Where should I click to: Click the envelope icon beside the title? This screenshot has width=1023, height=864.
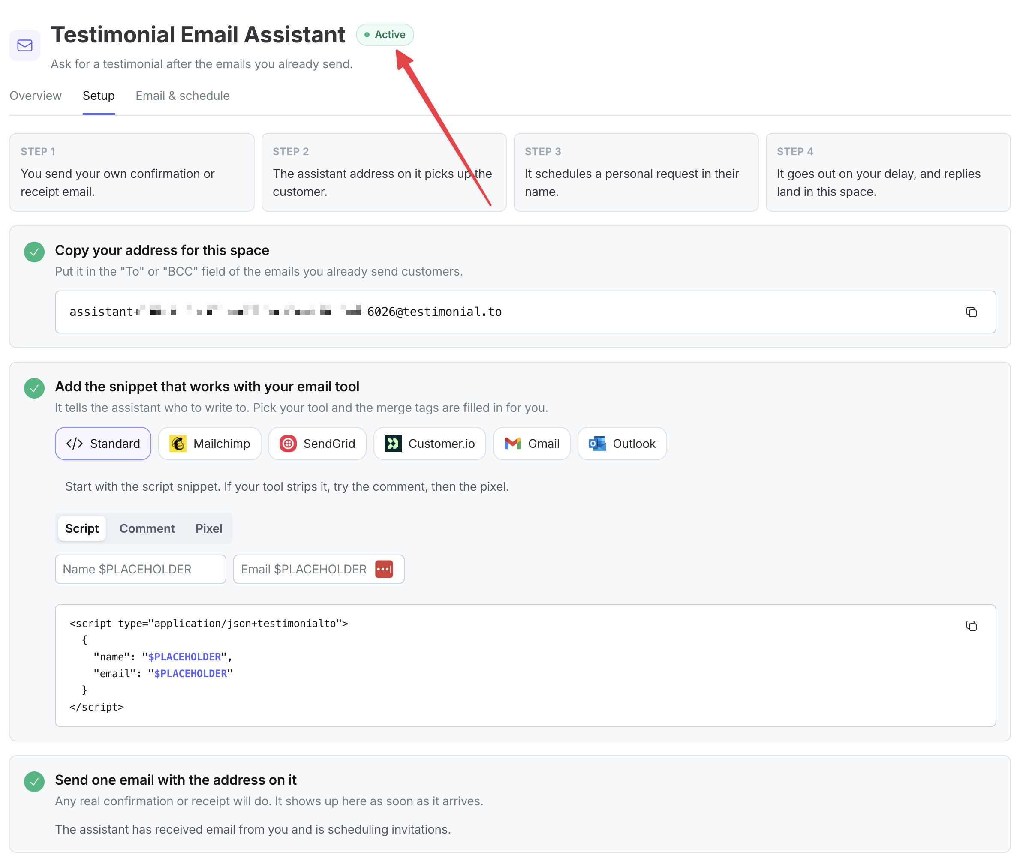25,45
